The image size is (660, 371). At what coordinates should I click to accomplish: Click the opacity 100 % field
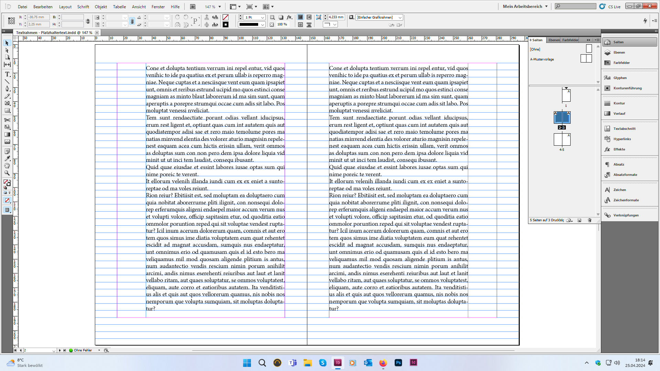click(282, 24)
